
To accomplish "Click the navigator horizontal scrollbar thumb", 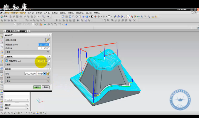I will 9,100.
